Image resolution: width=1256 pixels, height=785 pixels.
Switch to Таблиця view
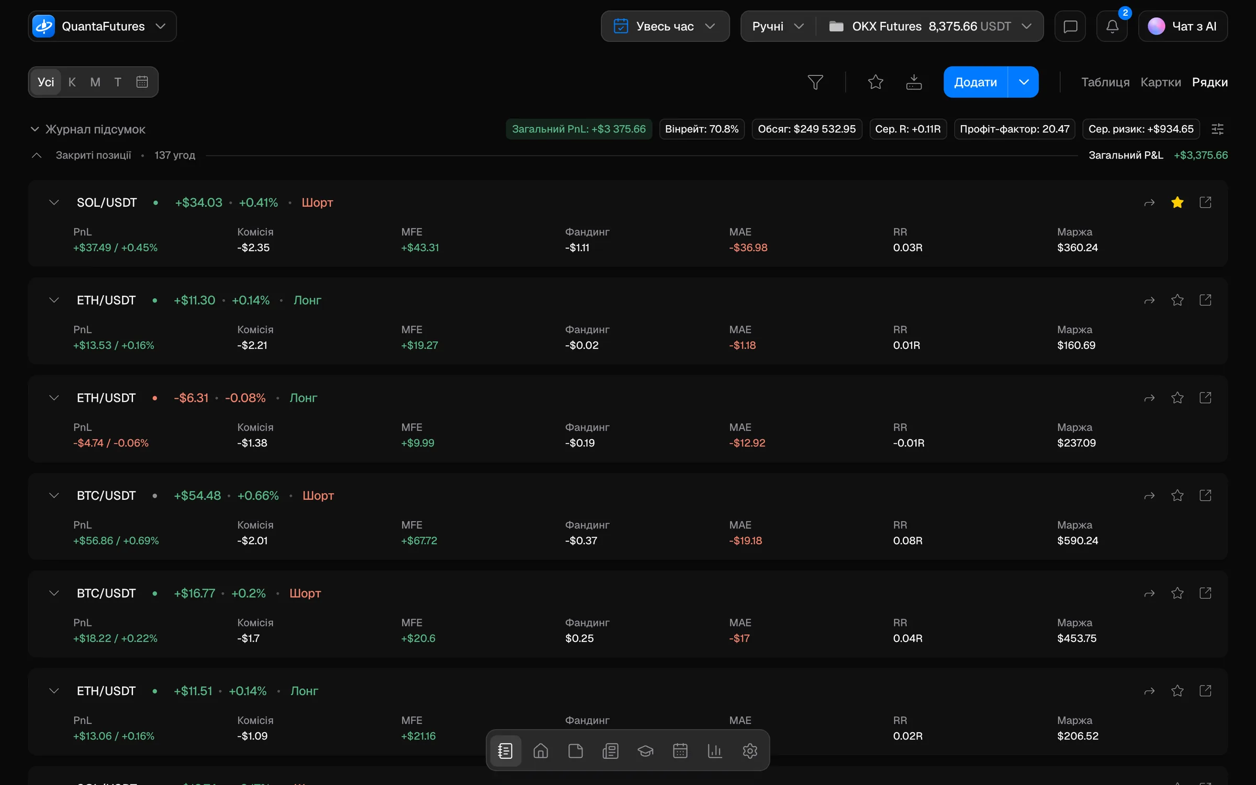pos(1105,82)
